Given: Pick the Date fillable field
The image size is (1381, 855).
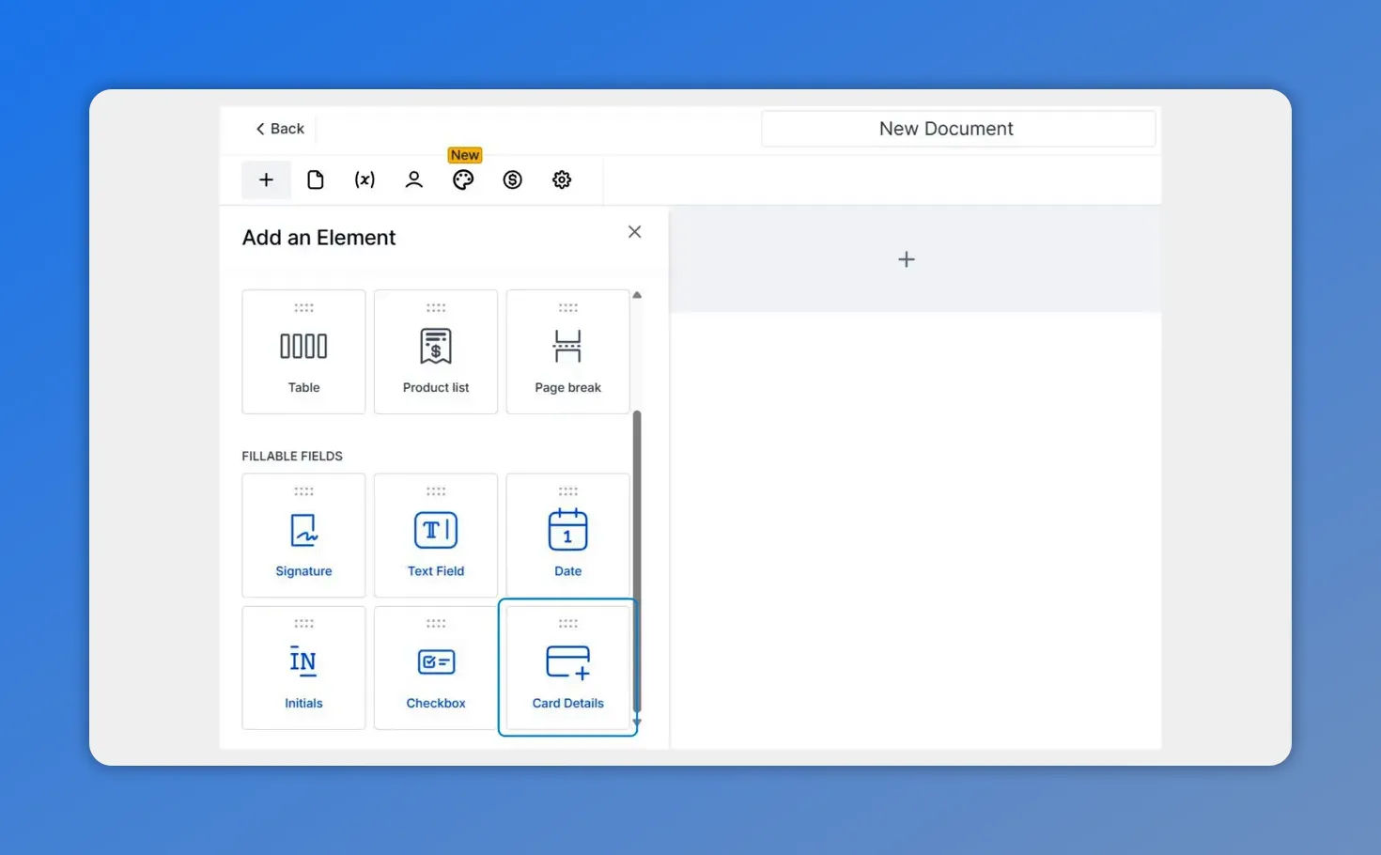Looking at the screenshot, I should 567,536.
